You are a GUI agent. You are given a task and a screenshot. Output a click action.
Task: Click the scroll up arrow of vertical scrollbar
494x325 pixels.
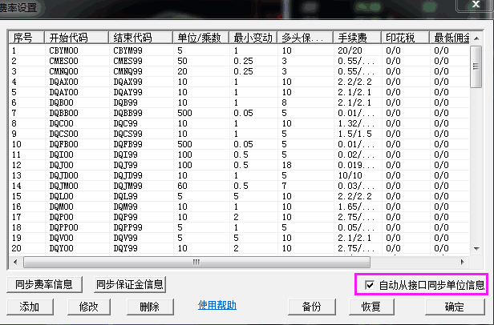point(476,38)
